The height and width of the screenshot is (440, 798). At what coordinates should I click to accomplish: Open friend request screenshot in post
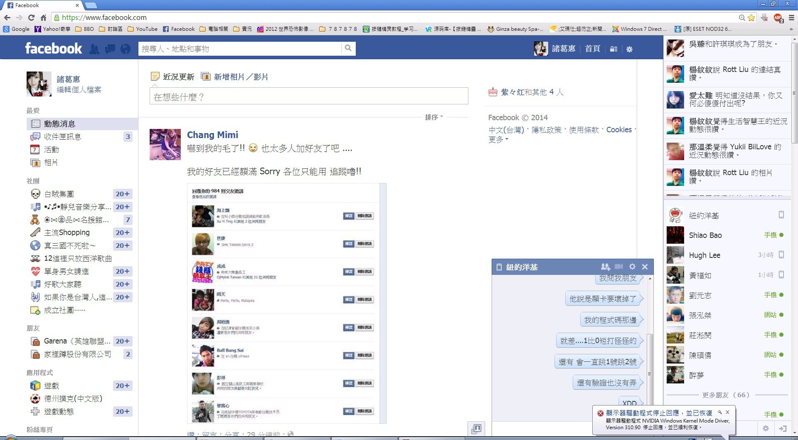point(287,303)
